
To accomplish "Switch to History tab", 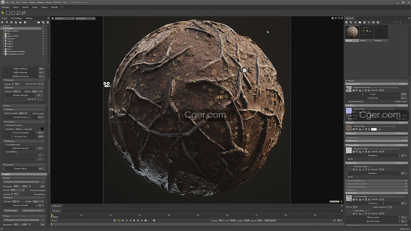I will 29,18.
